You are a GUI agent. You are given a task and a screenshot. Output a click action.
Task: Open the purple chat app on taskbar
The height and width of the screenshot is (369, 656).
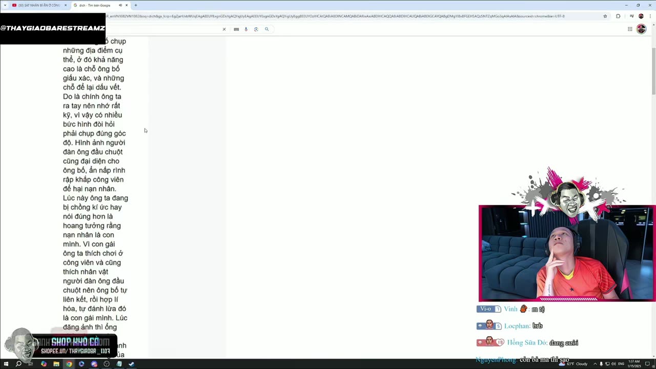point(94,364)
